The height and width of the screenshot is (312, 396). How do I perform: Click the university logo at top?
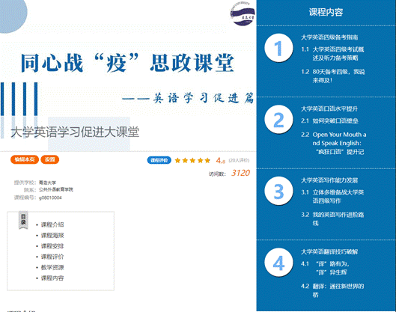243,14
